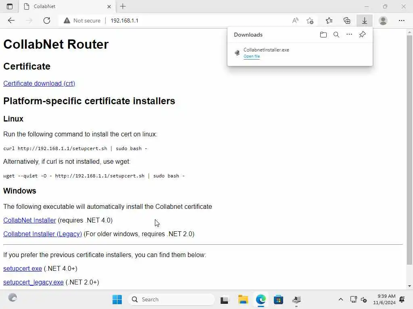Switch to Microsoft Edge on taskbar
The width and height of the screenshot is (413, 309).
pyautogui.click(x=261, y=299)
